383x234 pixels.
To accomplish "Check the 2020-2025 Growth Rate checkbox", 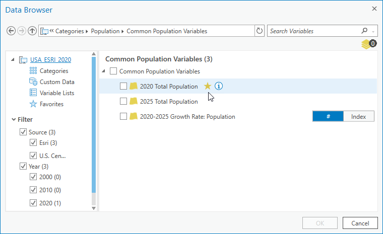I will tap(123, 116).
